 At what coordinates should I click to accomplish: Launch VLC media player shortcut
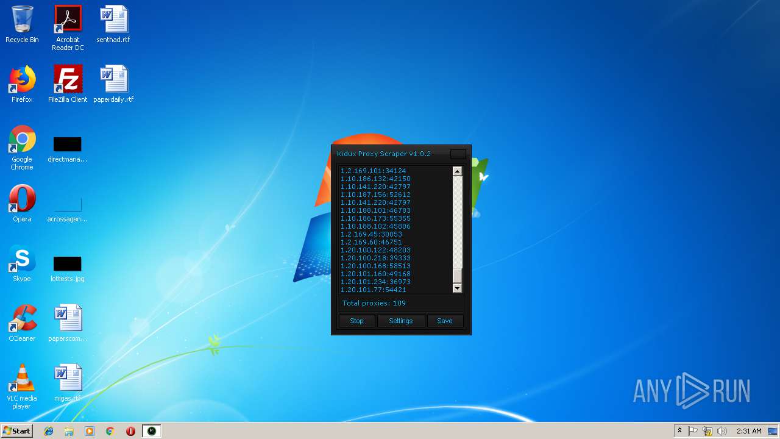coord(22,387)
